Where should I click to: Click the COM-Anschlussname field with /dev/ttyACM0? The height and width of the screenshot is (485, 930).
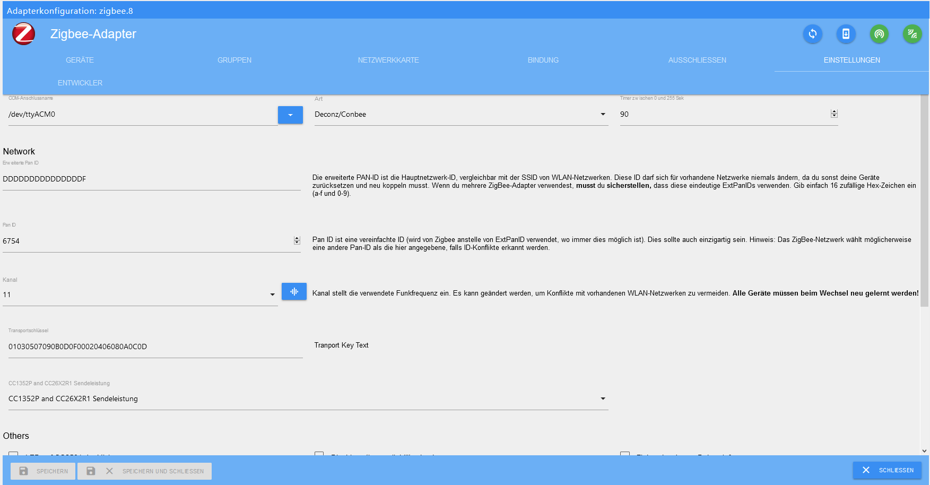(x=143, y=115)
